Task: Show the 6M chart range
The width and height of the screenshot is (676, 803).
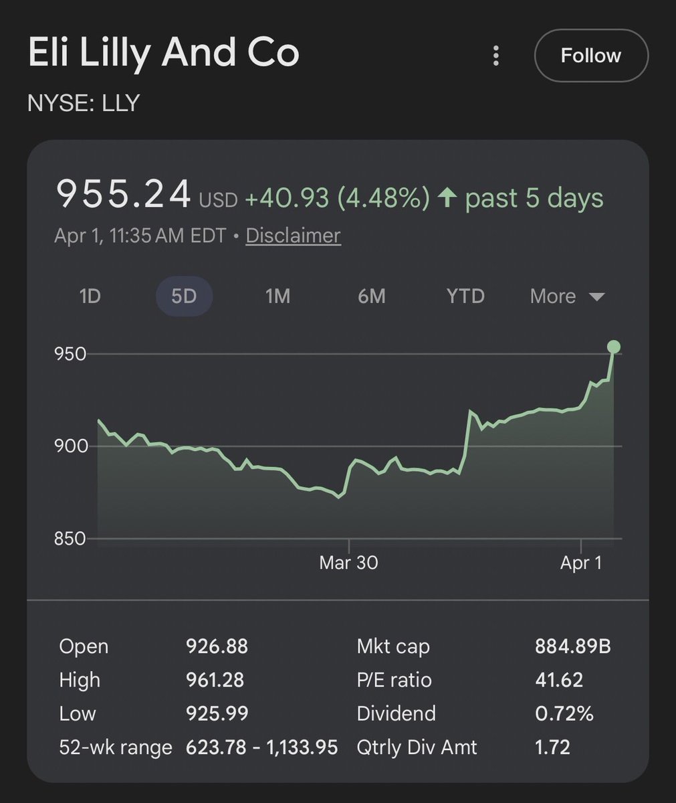Action: click(x=372, y=296)
